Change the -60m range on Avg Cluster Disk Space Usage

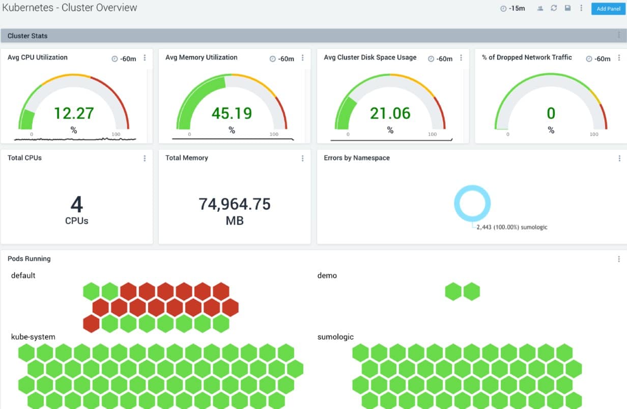point(440,59)
